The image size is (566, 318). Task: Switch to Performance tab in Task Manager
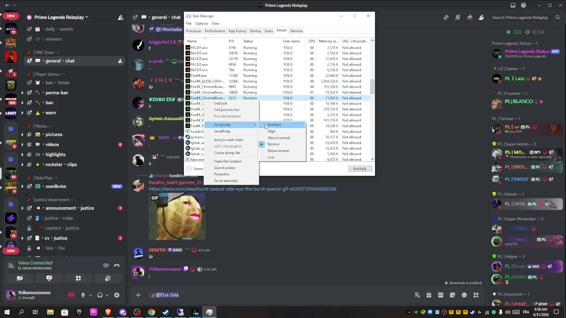pyautogui.click(x=215, y=31)
